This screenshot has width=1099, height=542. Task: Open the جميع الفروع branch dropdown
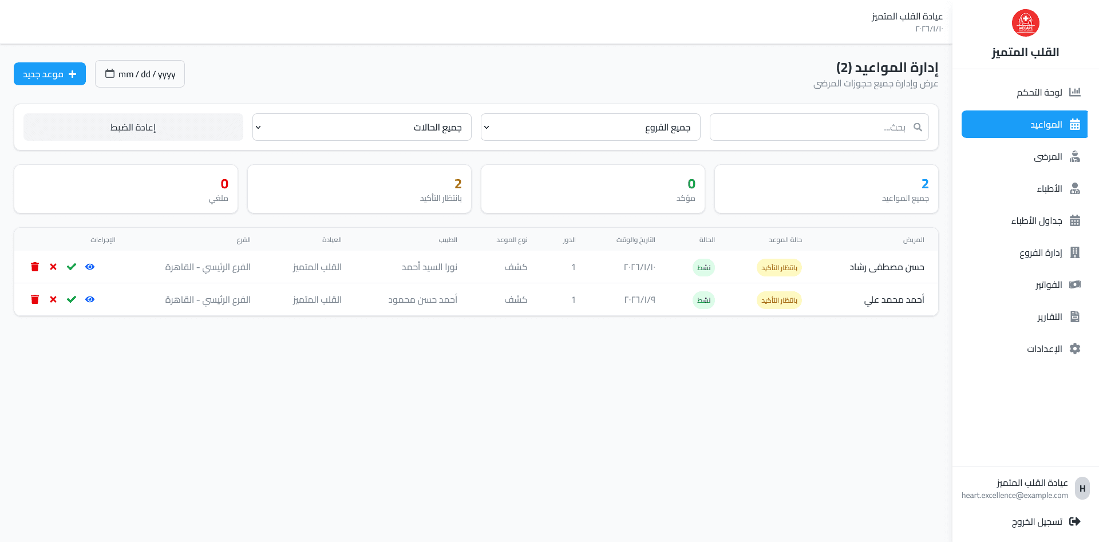590,127
